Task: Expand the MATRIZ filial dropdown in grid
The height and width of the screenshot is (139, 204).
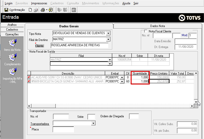Action: pos(110,60)
